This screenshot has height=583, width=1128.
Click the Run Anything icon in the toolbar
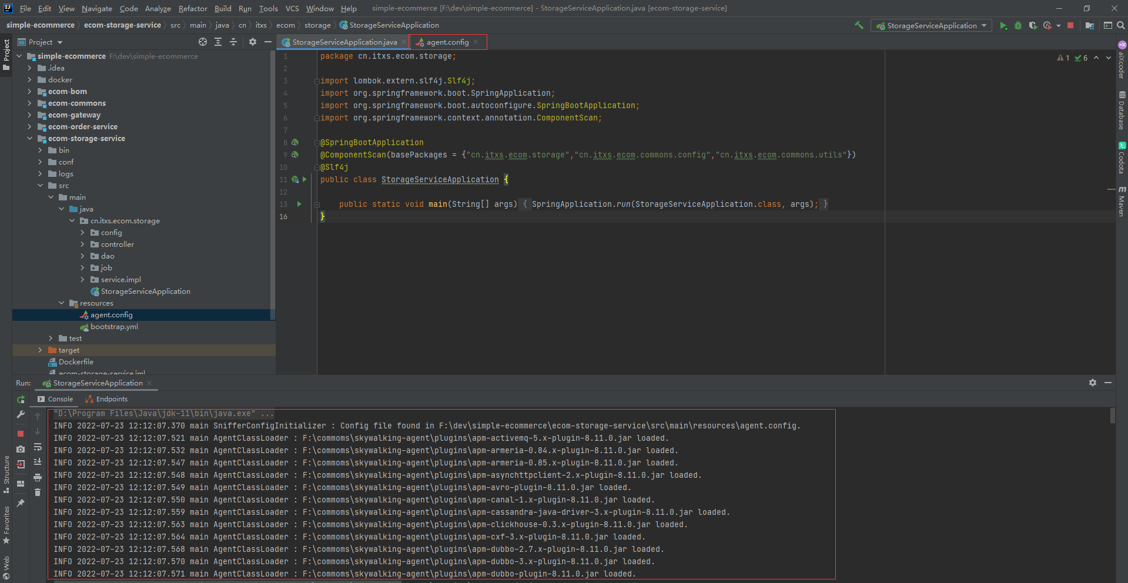click(x=1107, y=25)
